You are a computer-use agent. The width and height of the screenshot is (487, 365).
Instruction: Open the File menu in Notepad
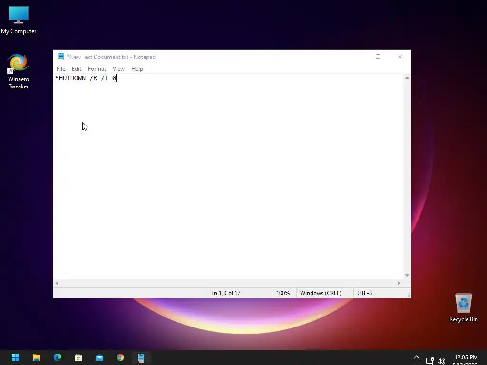(61, 69)
